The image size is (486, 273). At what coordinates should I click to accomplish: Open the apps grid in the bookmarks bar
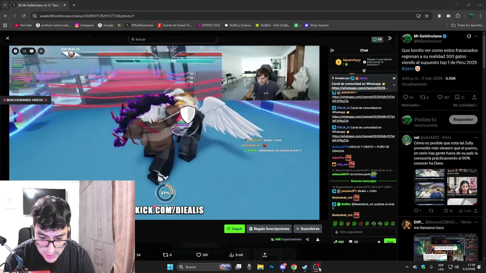pos(5,25)
